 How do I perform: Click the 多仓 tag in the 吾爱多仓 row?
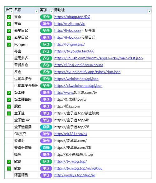pyautogui.click(x=46, y=65)
